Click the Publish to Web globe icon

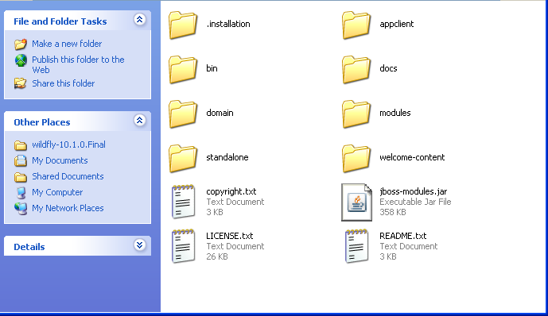[x=21, y=60]
